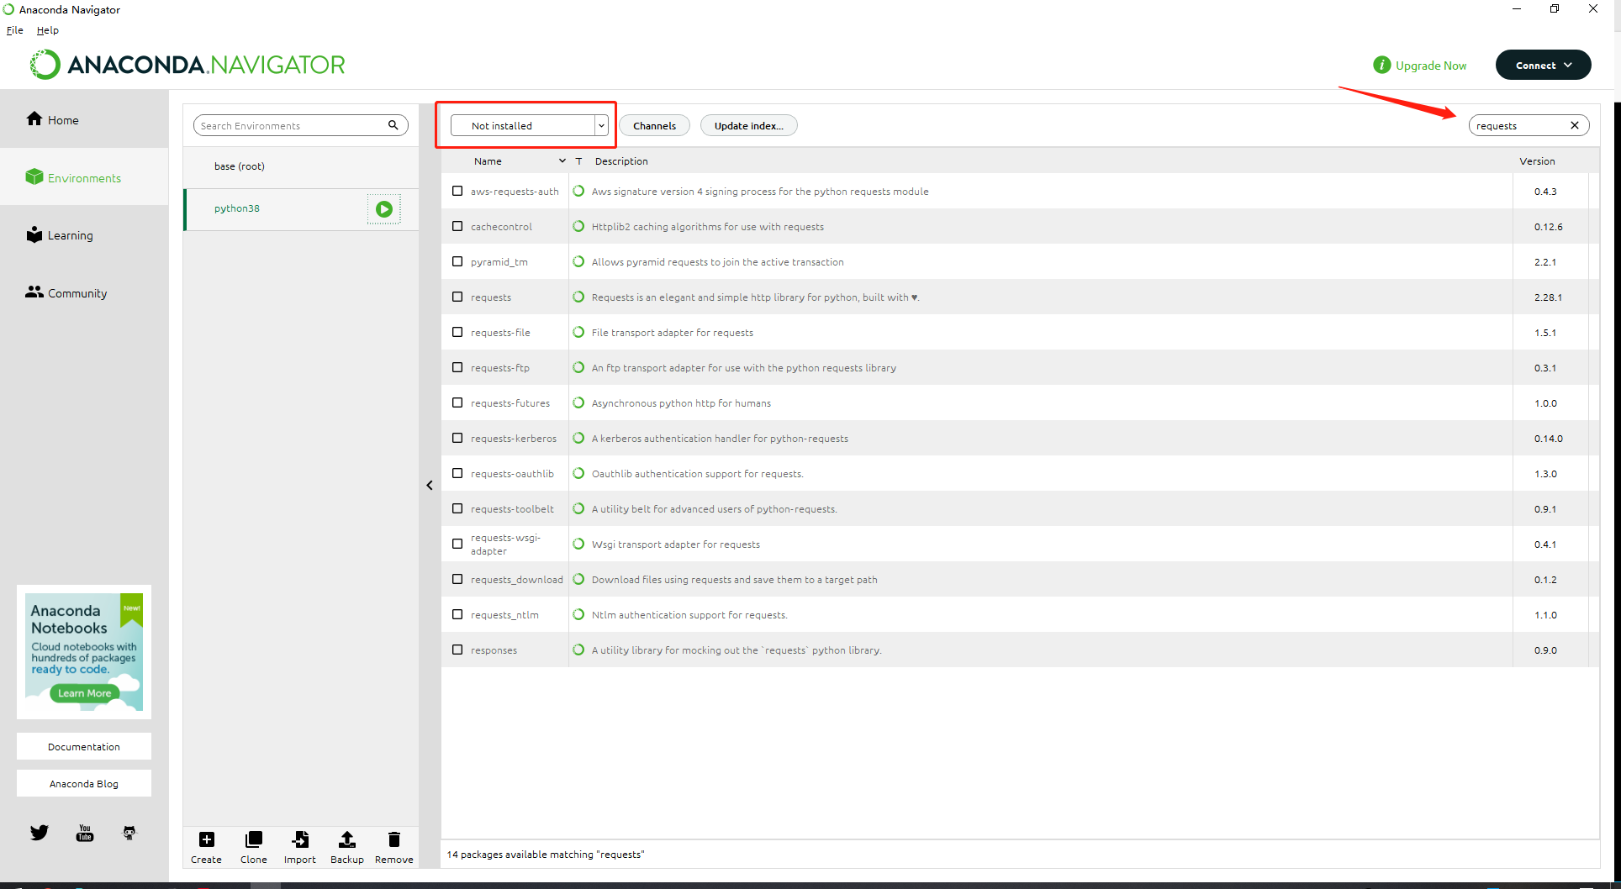Open the Anaconda Blog button

84,783
